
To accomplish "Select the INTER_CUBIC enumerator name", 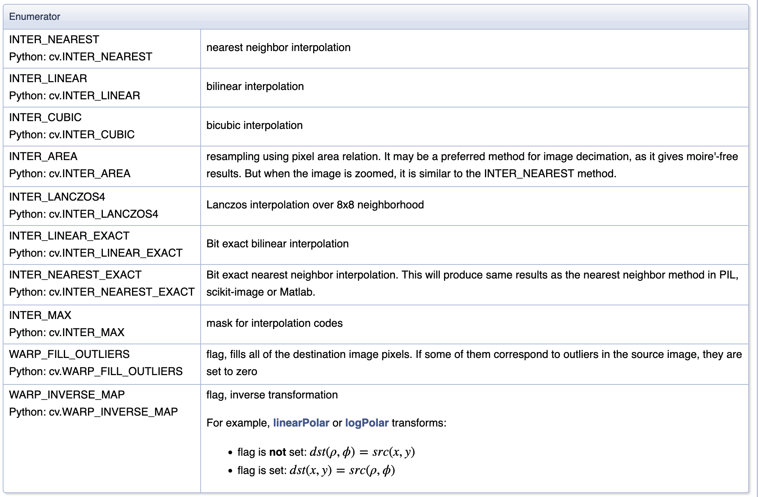I will point(45,117).
